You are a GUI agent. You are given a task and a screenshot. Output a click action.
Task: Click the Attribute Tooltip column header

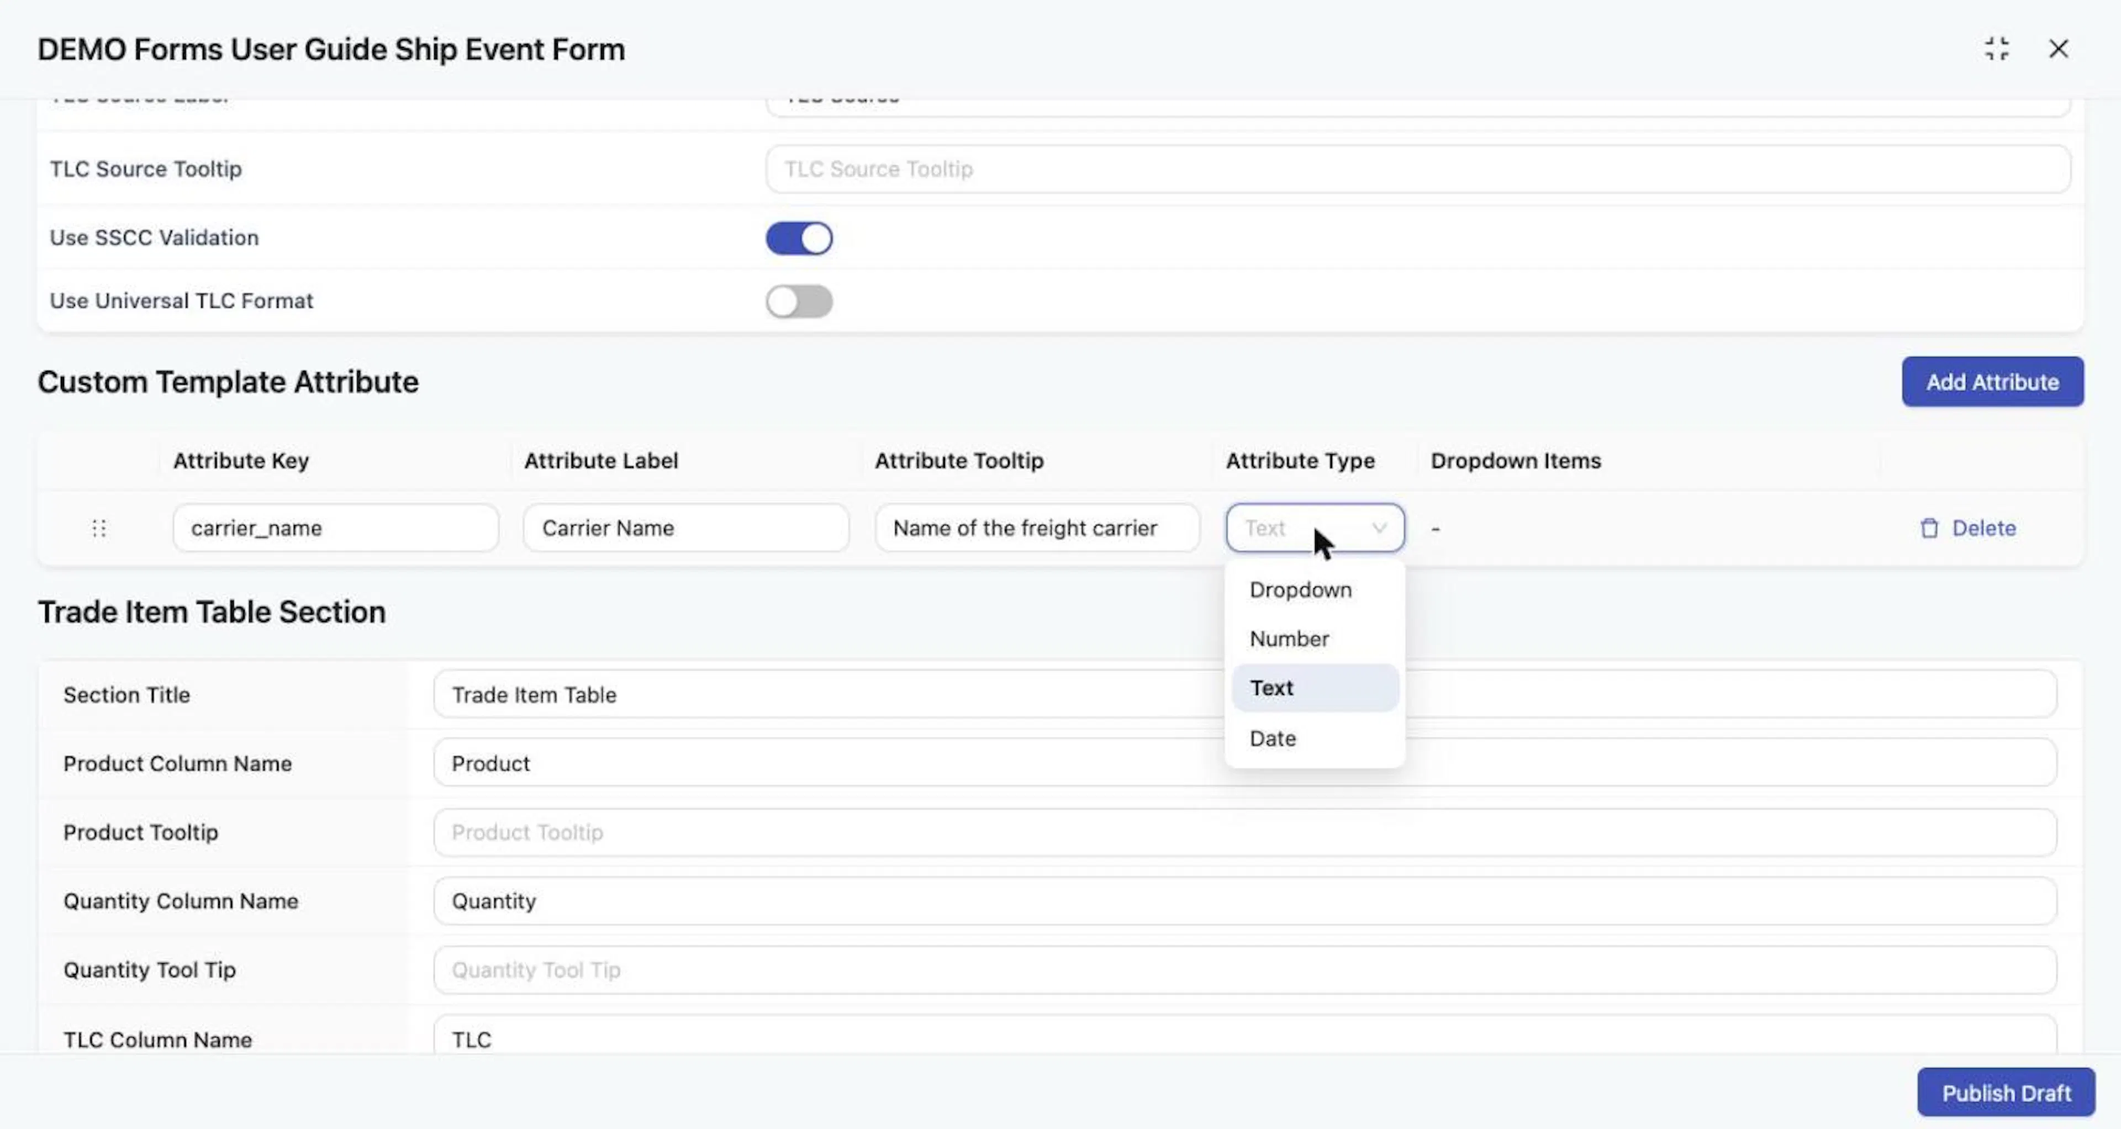click(x=959, y=460)
